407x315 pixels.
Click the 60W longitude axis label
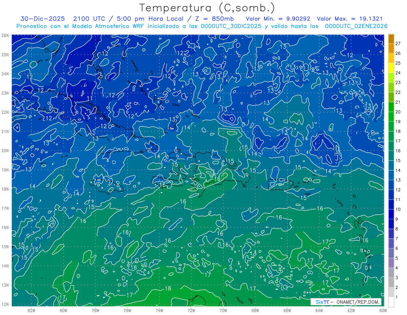click(383, 311)
